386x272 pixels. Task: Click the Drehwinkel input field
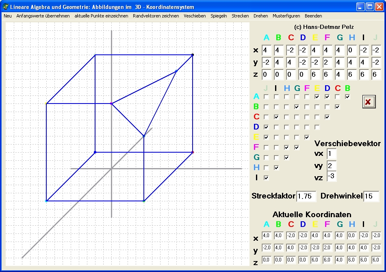pyautogui.click(x=371, y=196)
